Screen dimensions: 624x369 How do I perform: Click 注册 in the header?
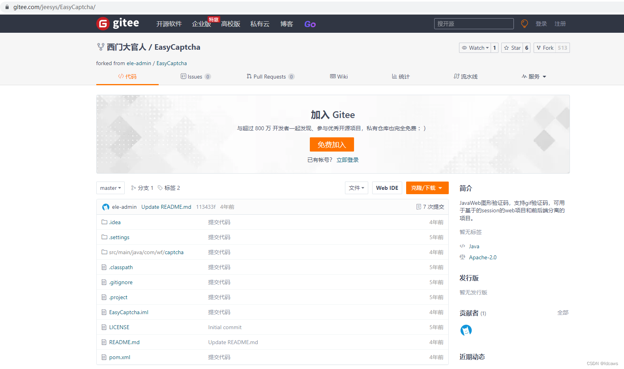(x=560, y=24)
